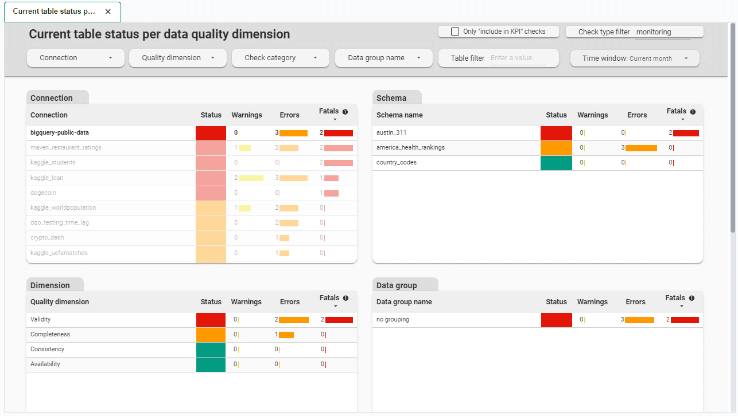Click the info icon next to Connection Fatals

click(345, 112)
